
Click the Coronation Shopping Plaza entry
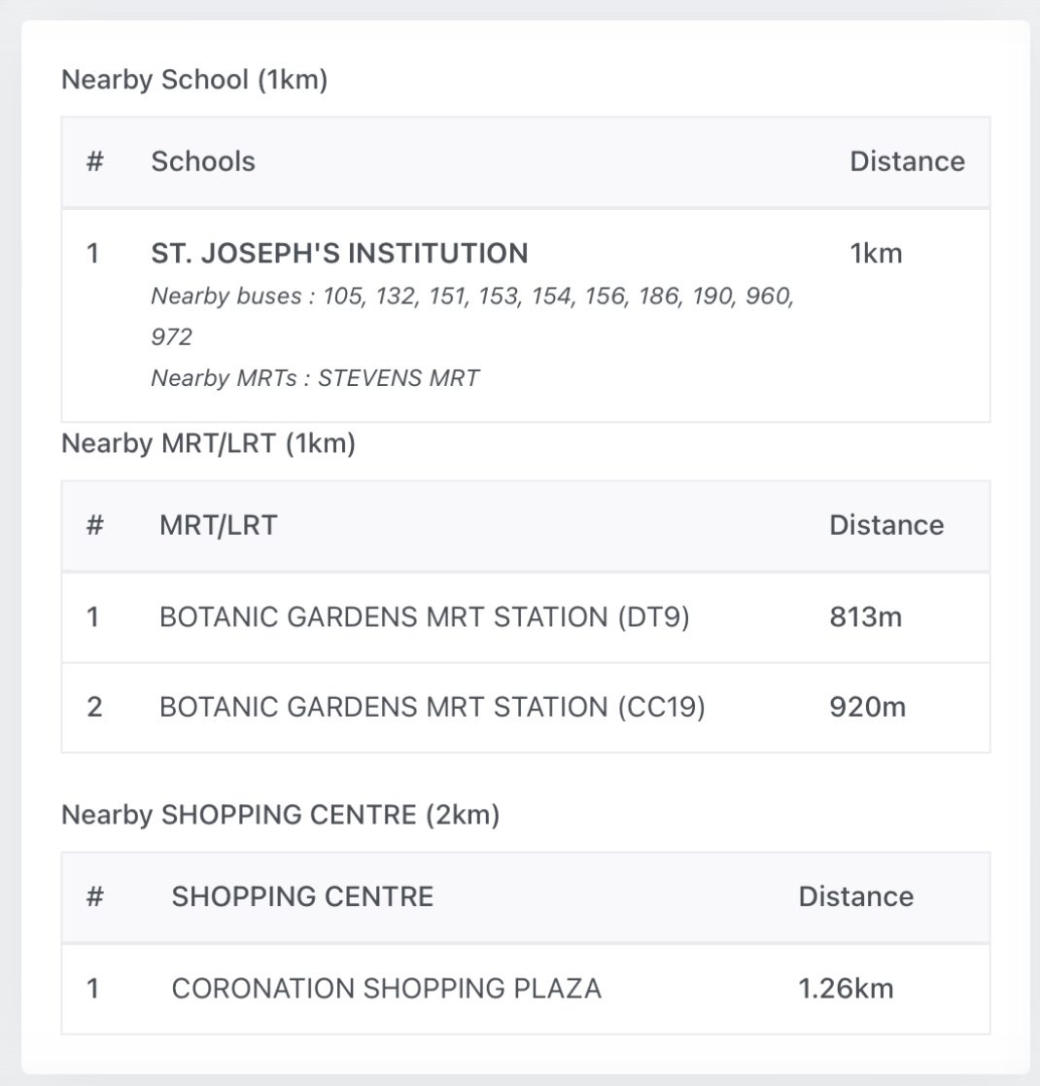pyautogui.click(x=386, y=989)
